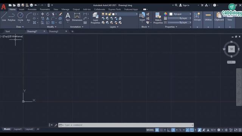The image size is (242, 136).
Task: Open the Parametric ribbon tab
Action: [x=45, y=9]
